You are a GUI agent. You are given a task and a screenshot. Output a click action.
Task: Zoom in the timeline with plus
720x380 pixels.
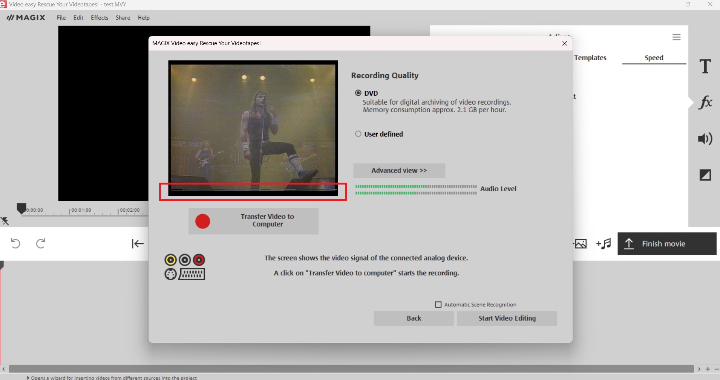[708, 369]
